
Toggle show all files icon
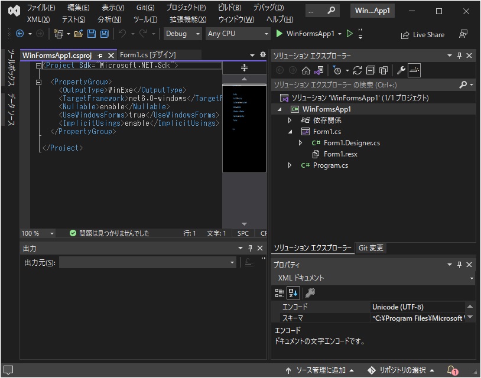(383, 70)
